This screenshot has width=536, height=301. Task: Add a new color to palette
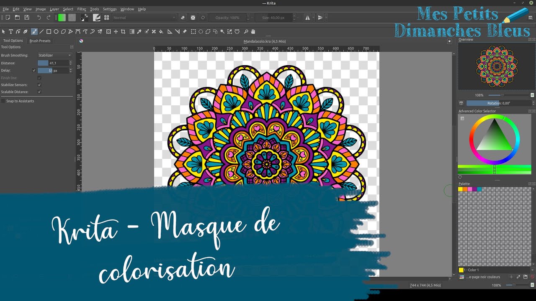tap(511, 277)
